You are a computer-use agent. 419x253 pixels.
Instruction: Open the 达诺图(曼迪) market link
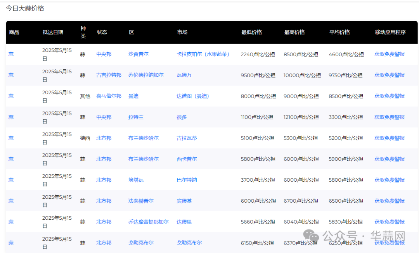tap(193, 96)
